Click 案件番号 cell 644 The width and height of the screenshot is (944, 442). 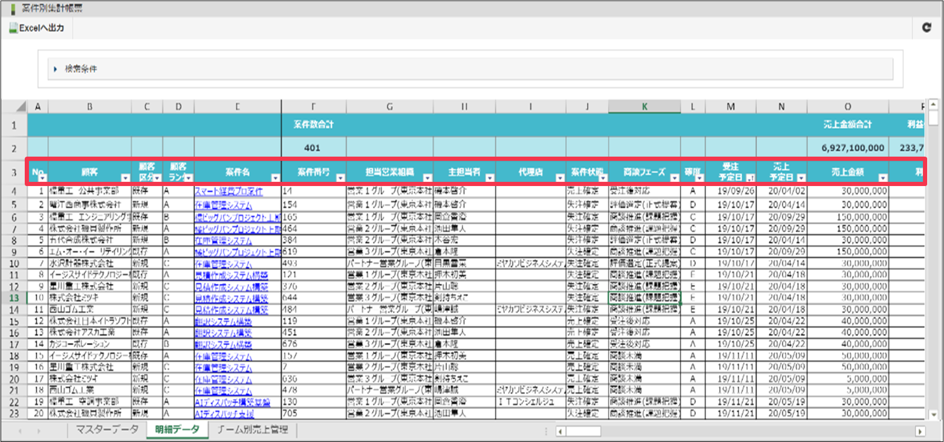pyautogui.click(x=314, y=298)
